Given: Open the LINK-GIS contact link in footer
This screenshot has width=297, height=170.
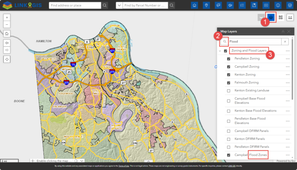Looking at the screenshot, I should 232,166.
